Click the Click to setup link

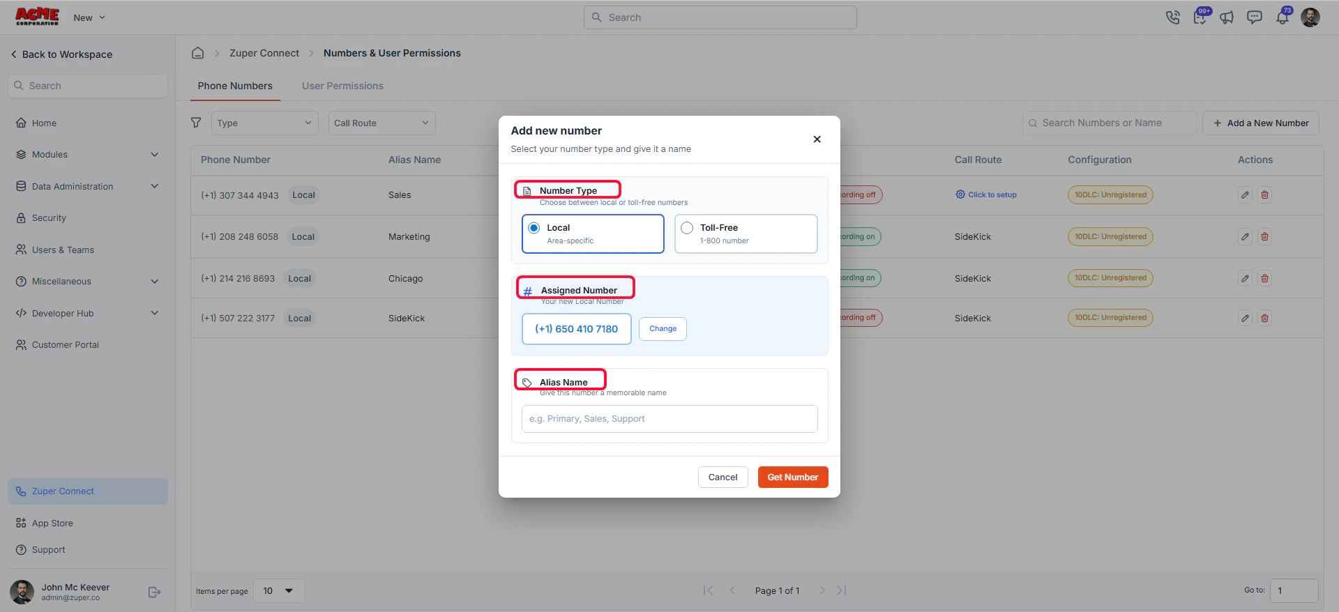coord(986,195)
